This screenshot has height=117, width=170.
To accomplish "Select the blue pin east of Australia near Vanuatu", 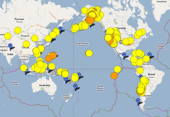I will coord(66,80).
